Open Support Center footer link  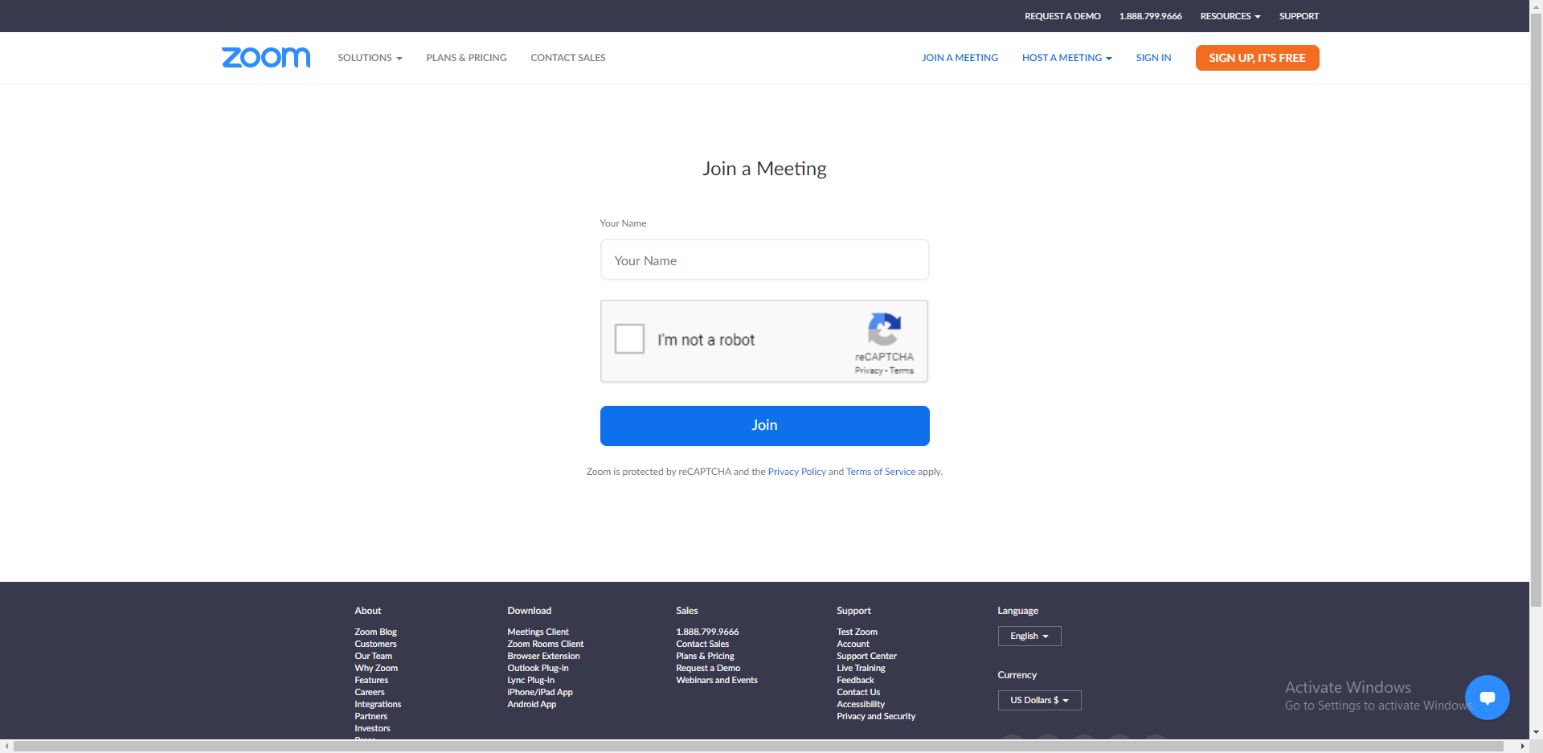click(867, 656)
